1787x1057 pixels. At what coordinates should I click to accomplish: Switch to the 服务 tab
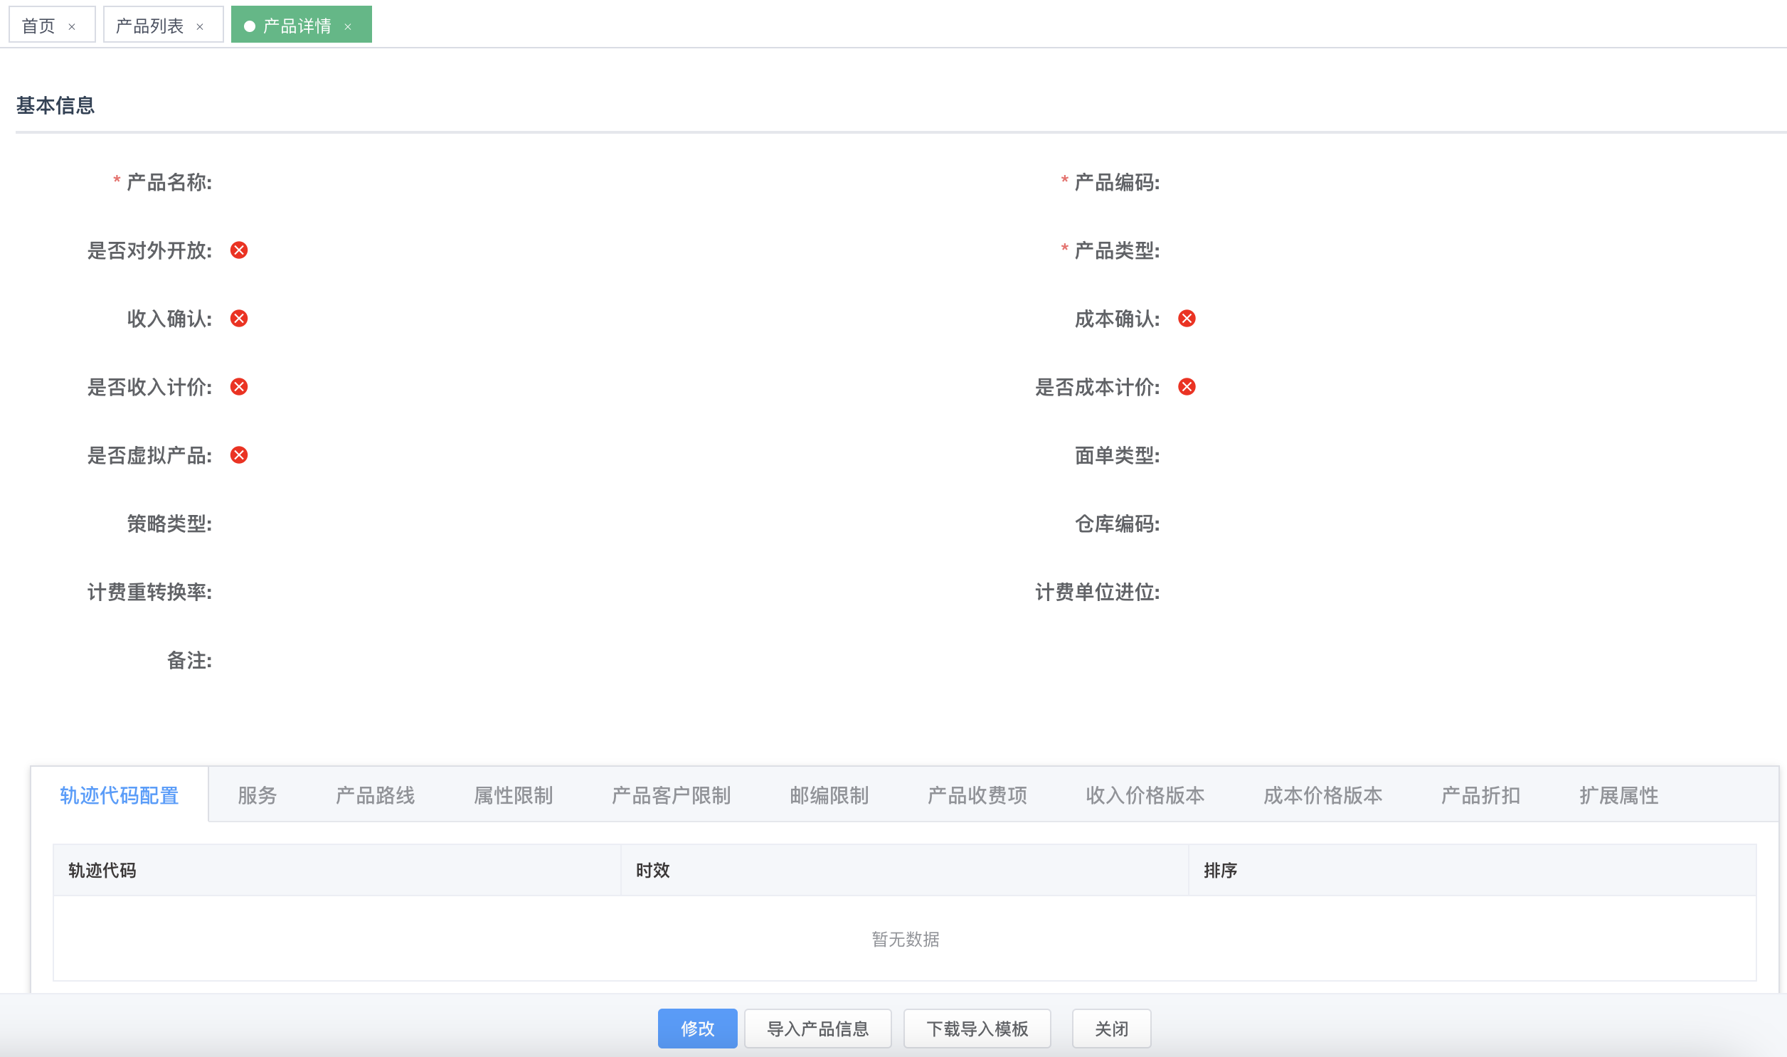[x=258, y=796]
